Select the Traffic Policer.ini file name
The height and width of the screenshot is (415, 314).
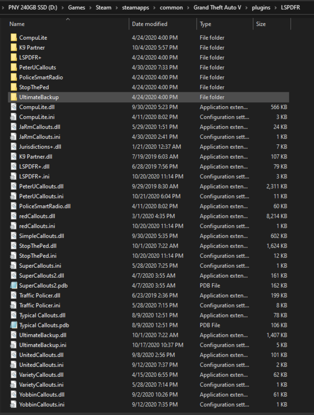40,305
